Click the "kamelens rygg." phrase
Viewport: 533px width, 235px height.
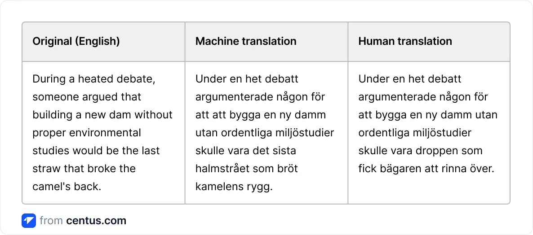pos(234,187)
